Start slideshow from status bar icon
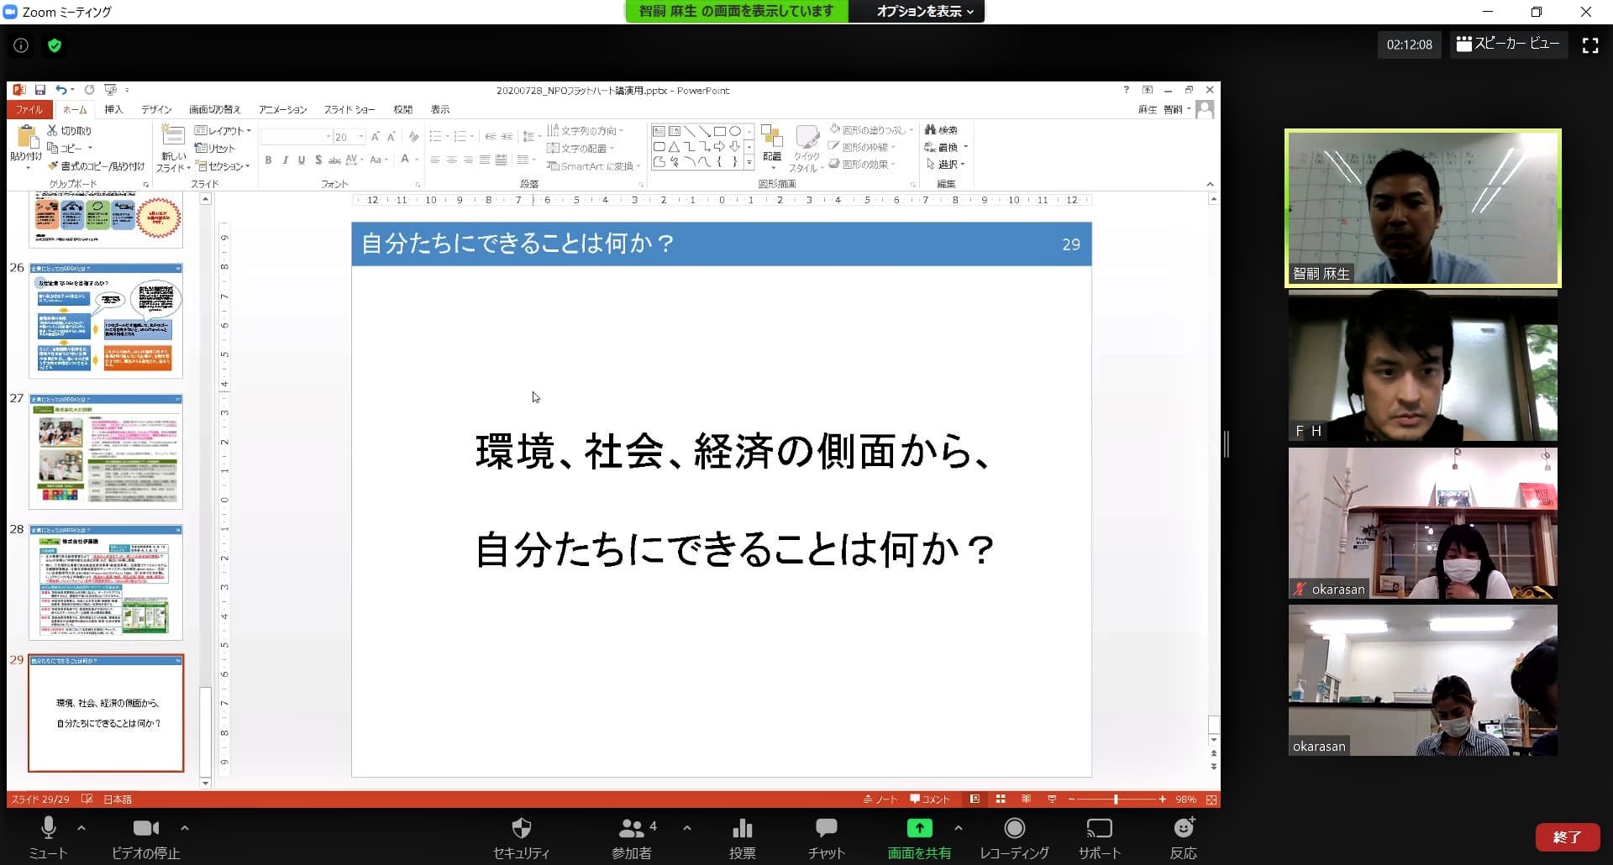 coord(1052,799)
